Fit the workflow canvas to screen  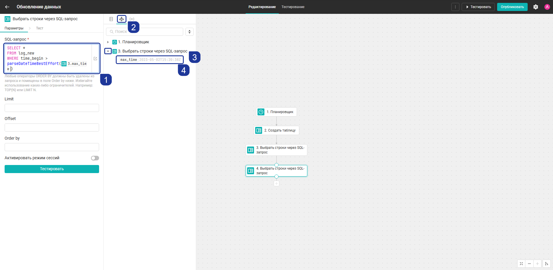pyautogui.click(x=521, y=264)
